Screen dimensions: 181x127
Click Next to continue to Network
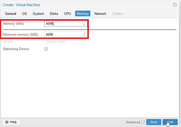[x=170, y=122]
